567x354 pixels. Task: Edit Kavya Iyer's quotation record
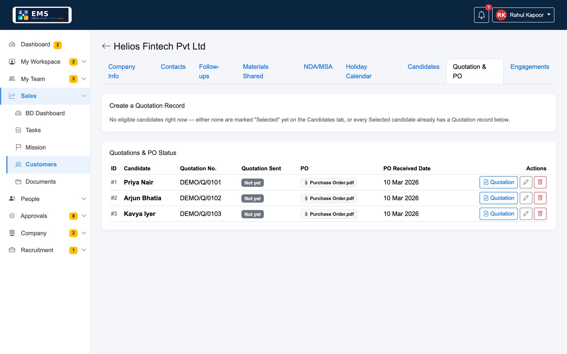coord(526,214)
